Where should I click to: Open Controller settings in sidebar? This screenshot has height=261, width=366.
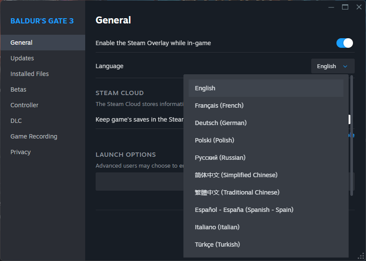click(43, 105)
